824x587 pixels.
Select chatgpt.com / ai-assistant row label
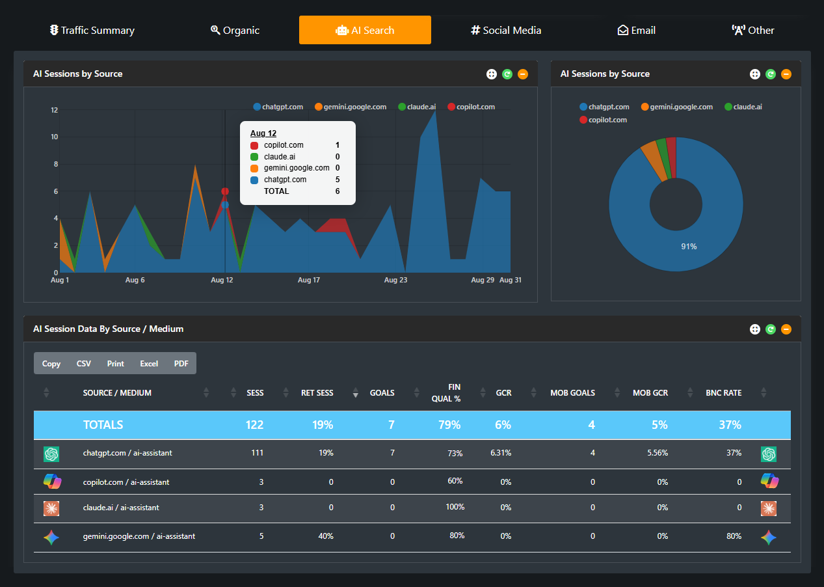click(127, 453)
